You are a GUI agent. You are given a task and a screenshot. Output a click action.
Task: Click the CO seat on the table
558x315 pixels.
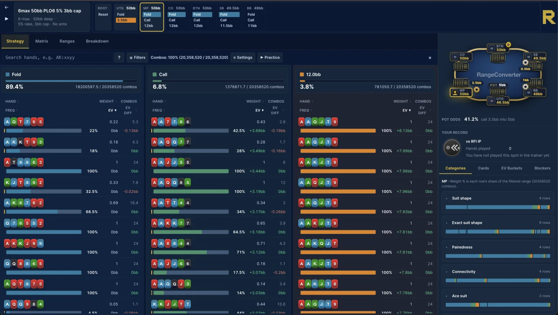pos(461,57)
